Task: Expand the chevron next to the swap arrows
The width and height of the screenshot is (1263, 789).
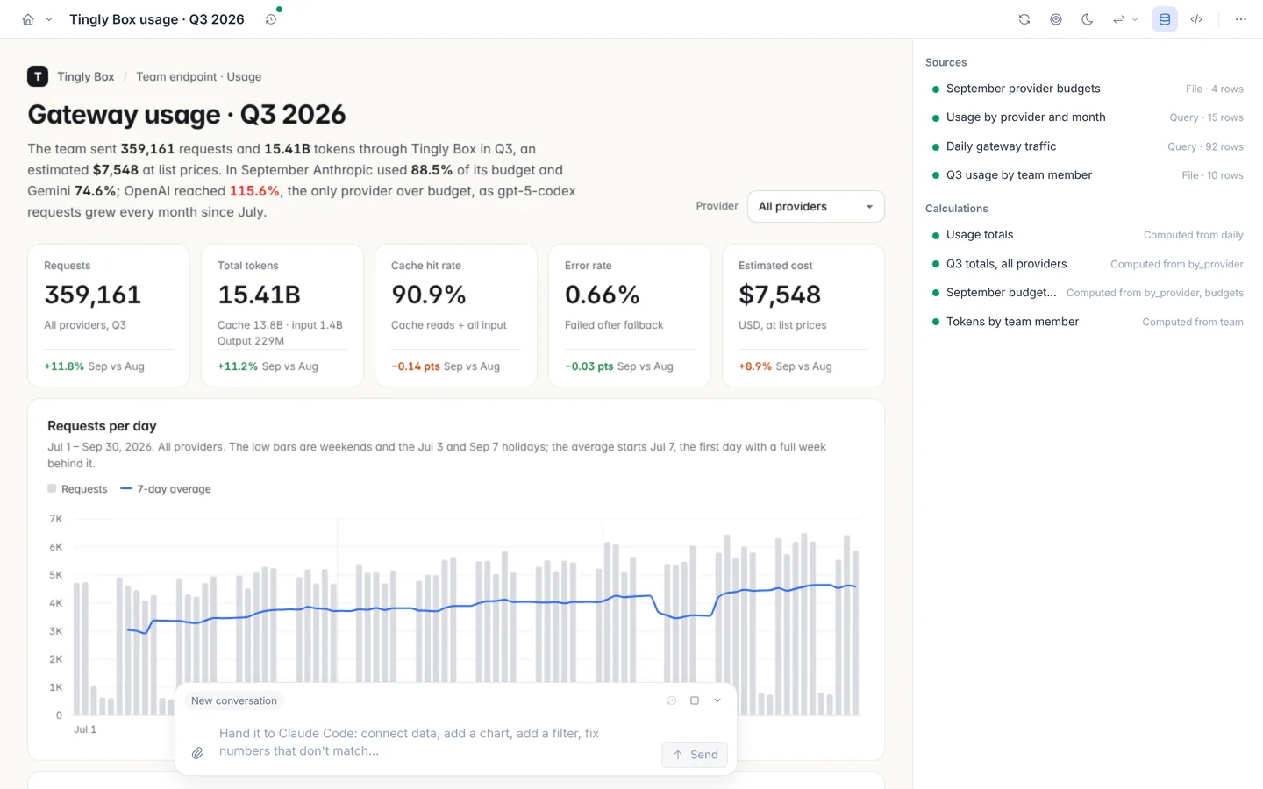Action: (1135, 19)
